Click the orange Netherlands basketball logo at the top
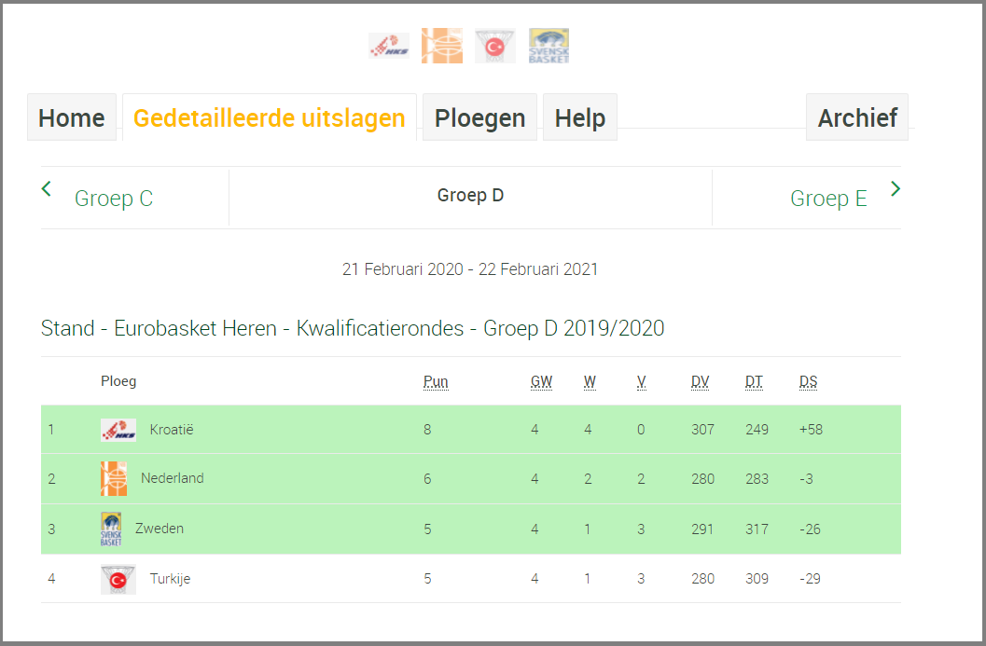 point(442,46)
